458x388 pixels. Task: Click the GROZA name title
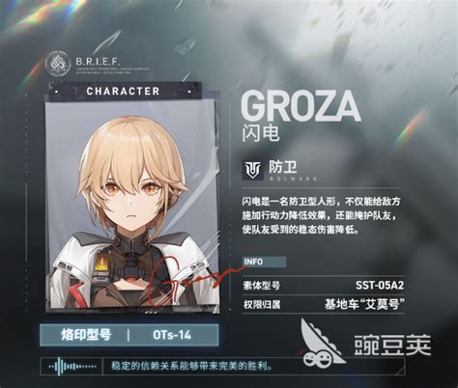(x=301, y=106)
